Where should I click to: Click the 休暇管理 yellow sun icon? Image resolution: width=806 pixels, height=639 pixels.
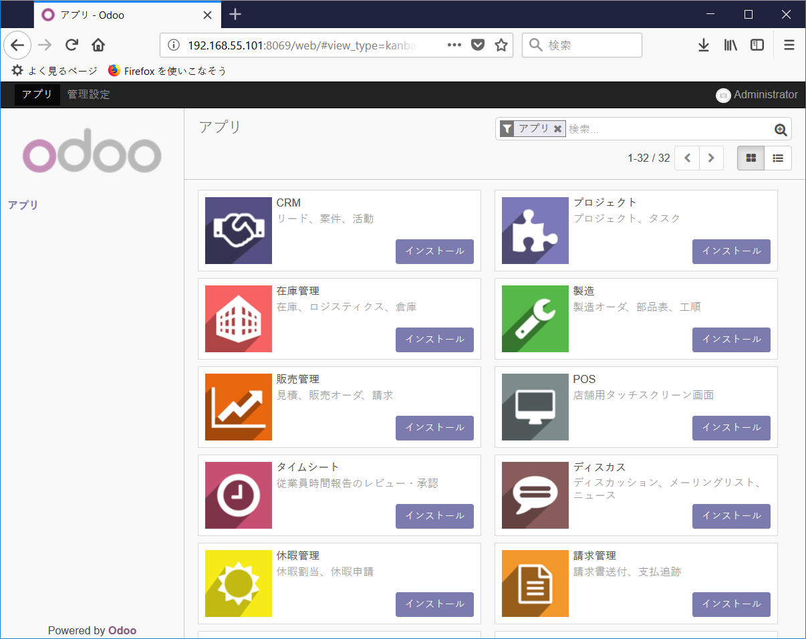(239, 584)
